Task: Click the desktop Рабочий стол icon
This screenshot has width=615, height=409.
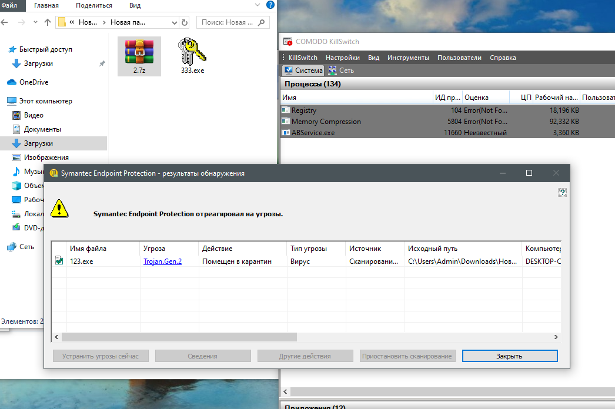Action: [16, 200]
